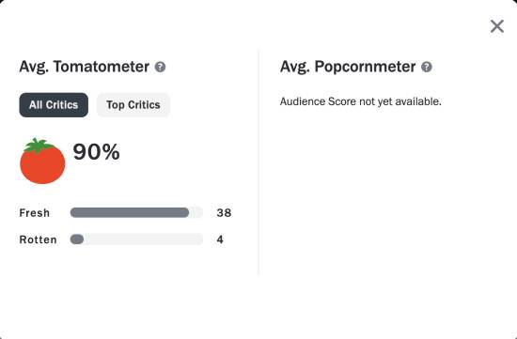Open the Avg. Popcornmeter help icon
This screenshot has width=517, height=339.
click(x=427, y=67)
